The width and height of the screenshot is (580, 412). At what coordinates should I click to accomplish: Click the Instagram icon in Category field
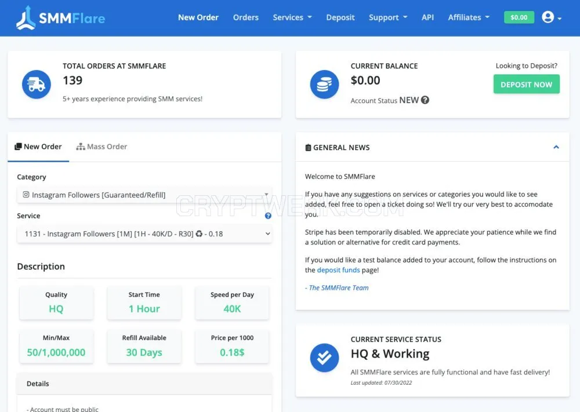click(26, 194)
